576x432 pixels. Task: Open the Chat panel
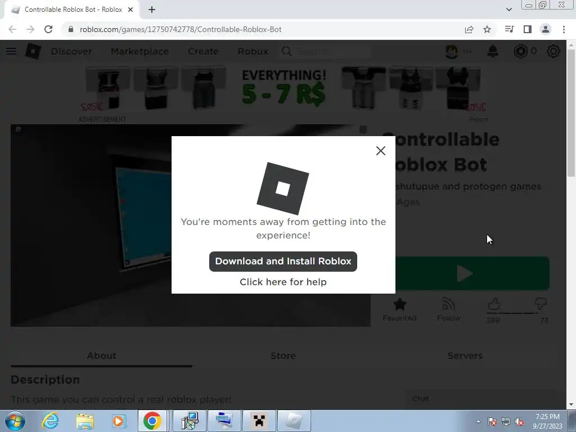[x=481, y=399]
